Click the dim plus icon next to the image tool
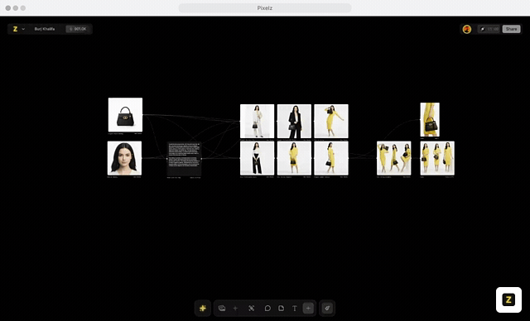 [235, 308]
